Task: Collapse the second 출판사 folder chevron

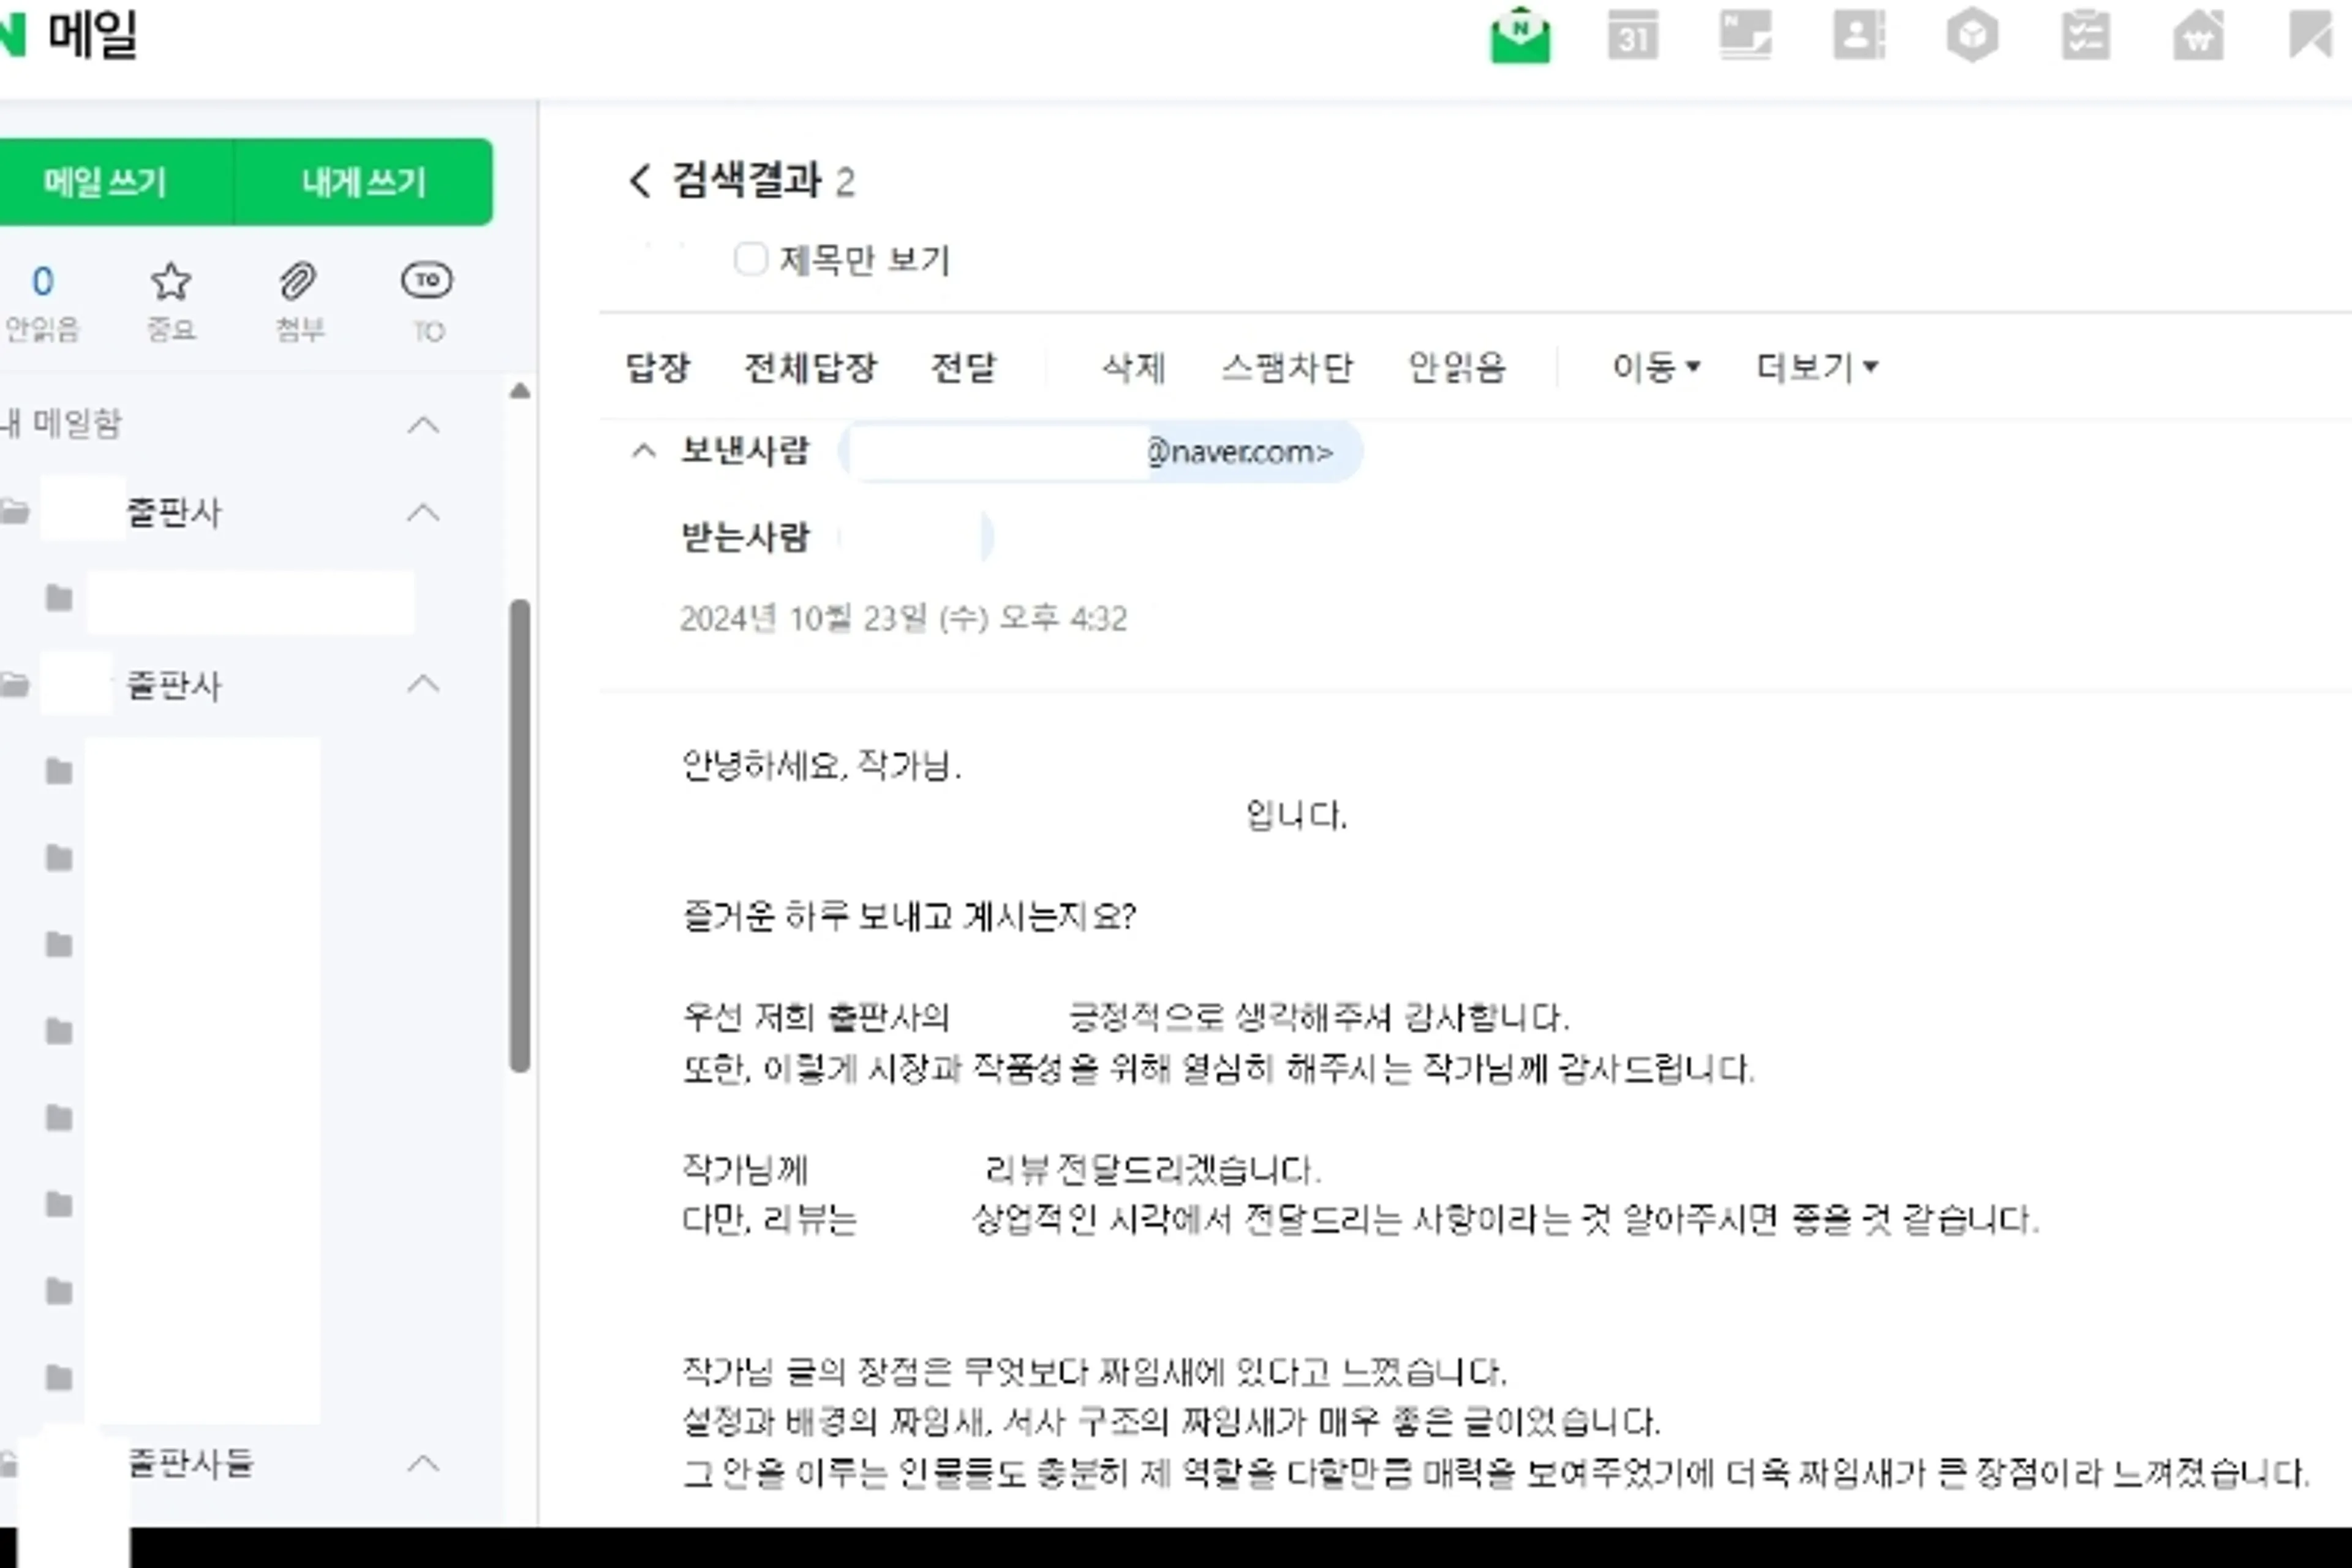Action: click(424, 684)
